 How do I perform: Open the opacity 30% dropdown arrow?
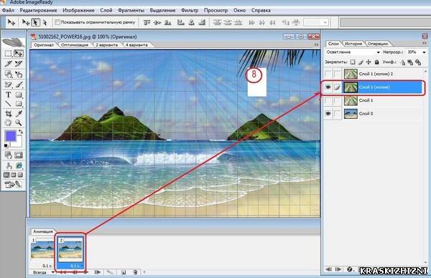424,52
